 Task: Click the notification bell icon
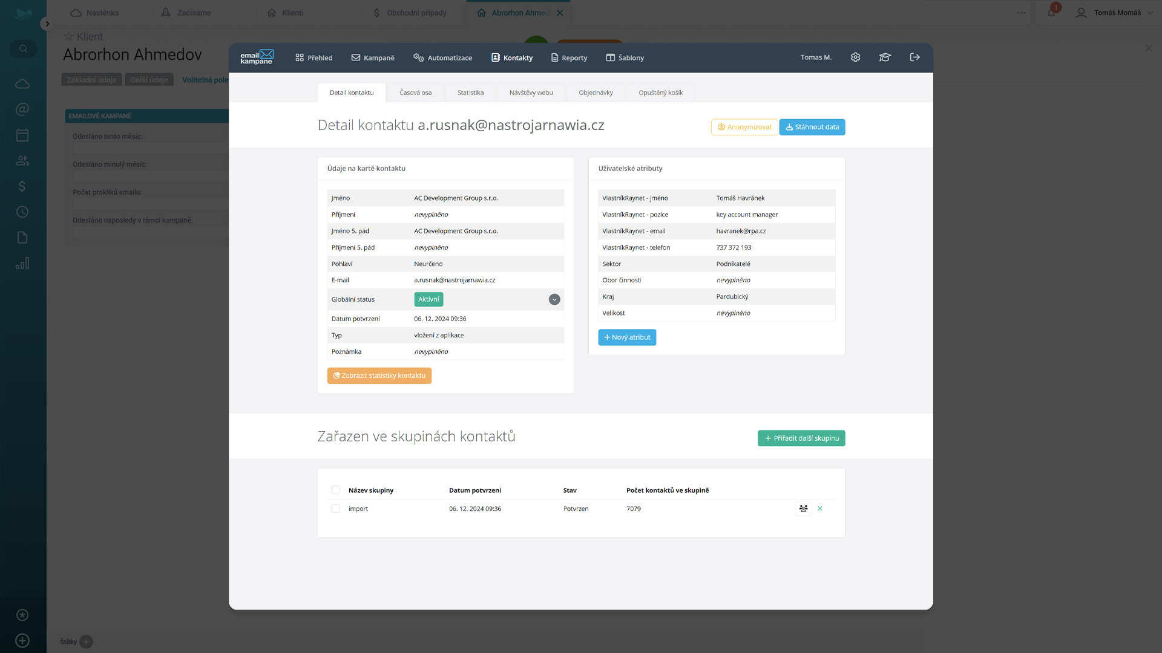(x=1051, y=13)
